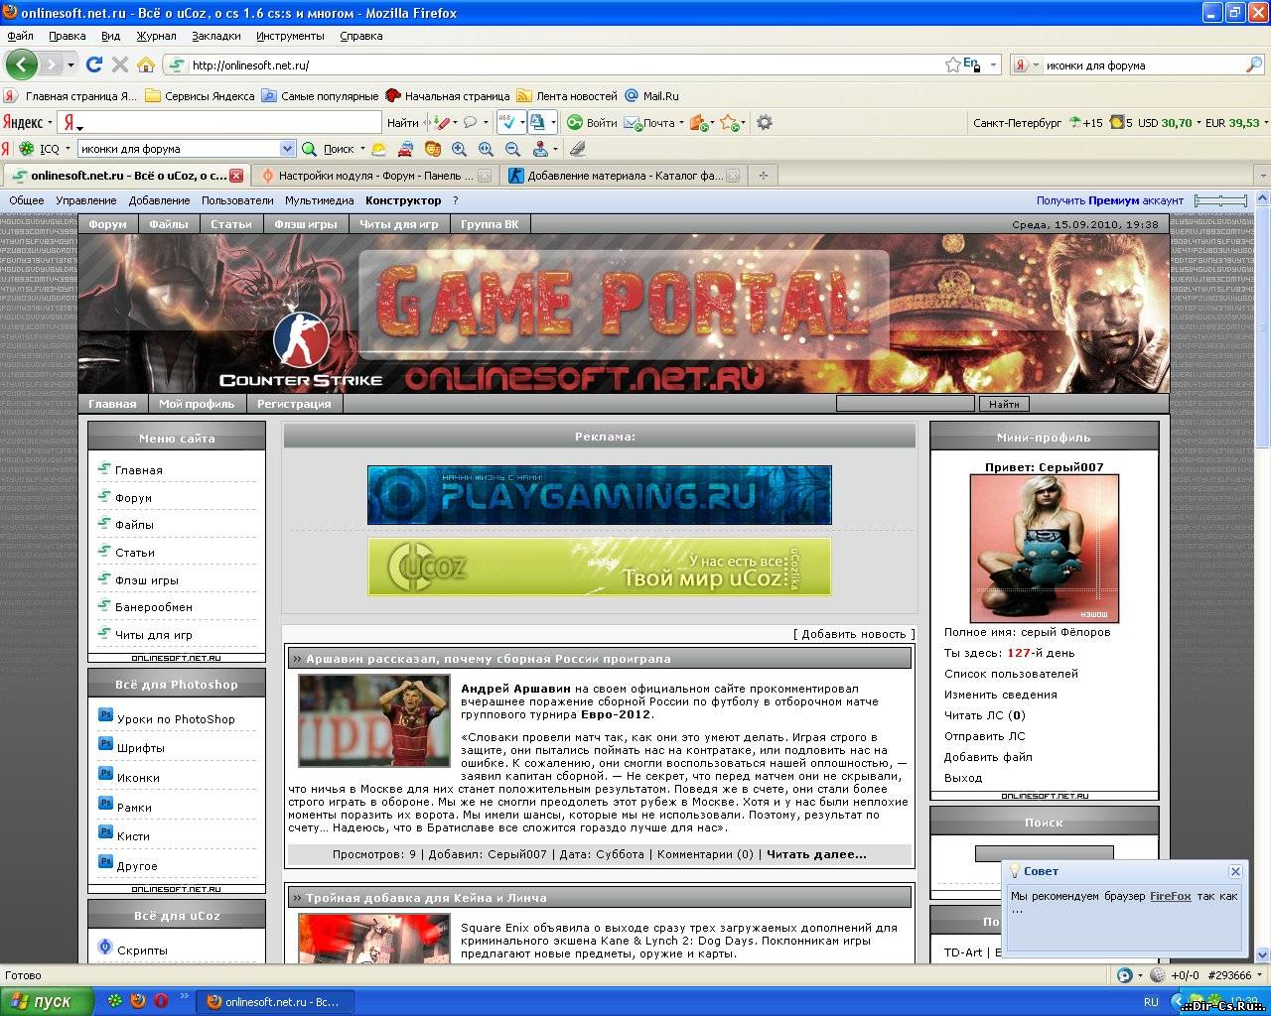Check the weather icon on Yandex.Bar
The width and height of the screenshot is (1271, 1016).
coord(379,149)
